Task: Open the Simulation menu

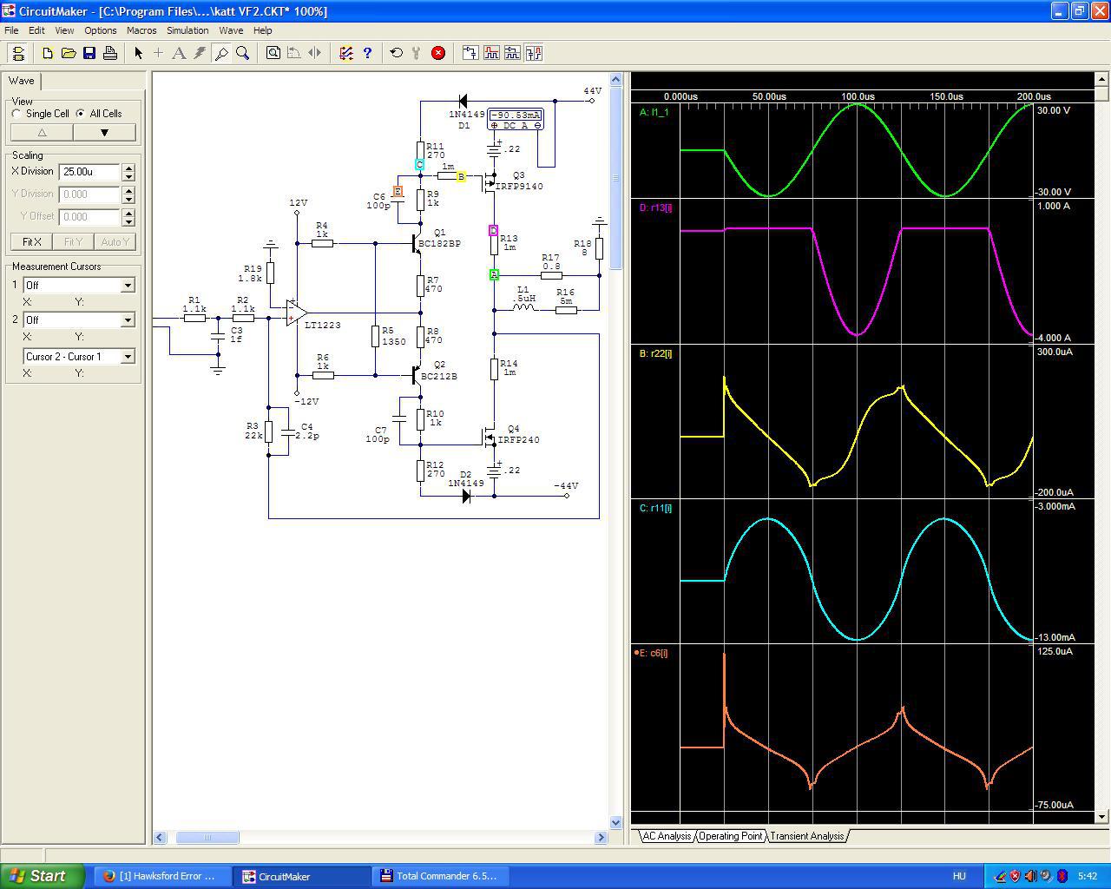Action: (187, 30)
